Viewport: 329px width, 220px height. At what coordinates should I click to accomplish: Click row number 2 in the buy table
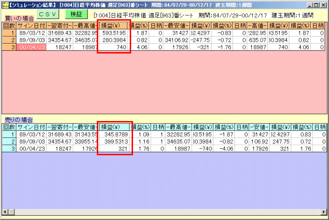9,40
